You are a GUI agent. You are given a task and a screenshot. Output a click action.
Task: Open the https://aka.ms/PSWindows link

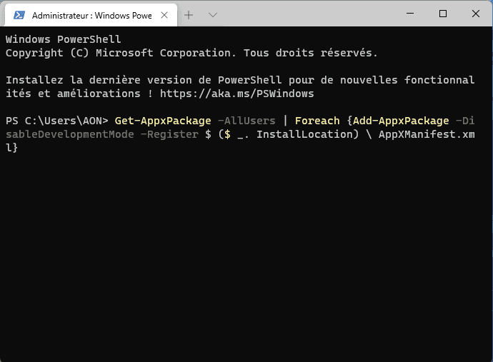click(236, 94)
